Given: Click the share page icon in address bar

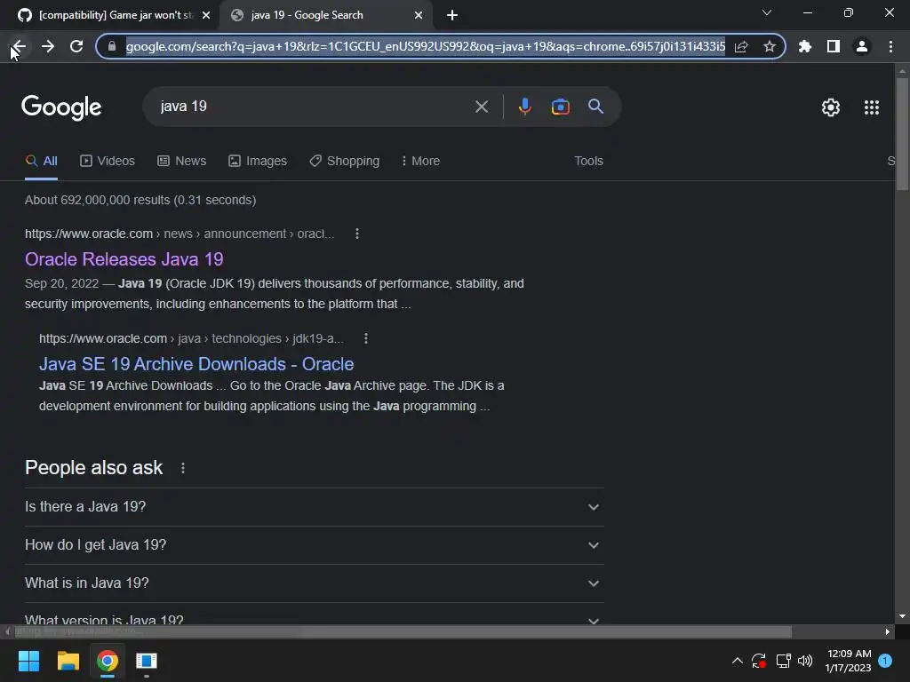Looking at the screenshot, I should [x=741, y=46].
